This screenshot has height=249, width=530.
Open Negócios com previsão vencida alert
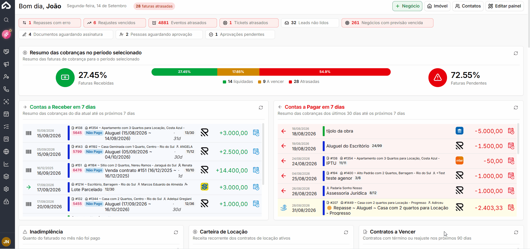387,23
